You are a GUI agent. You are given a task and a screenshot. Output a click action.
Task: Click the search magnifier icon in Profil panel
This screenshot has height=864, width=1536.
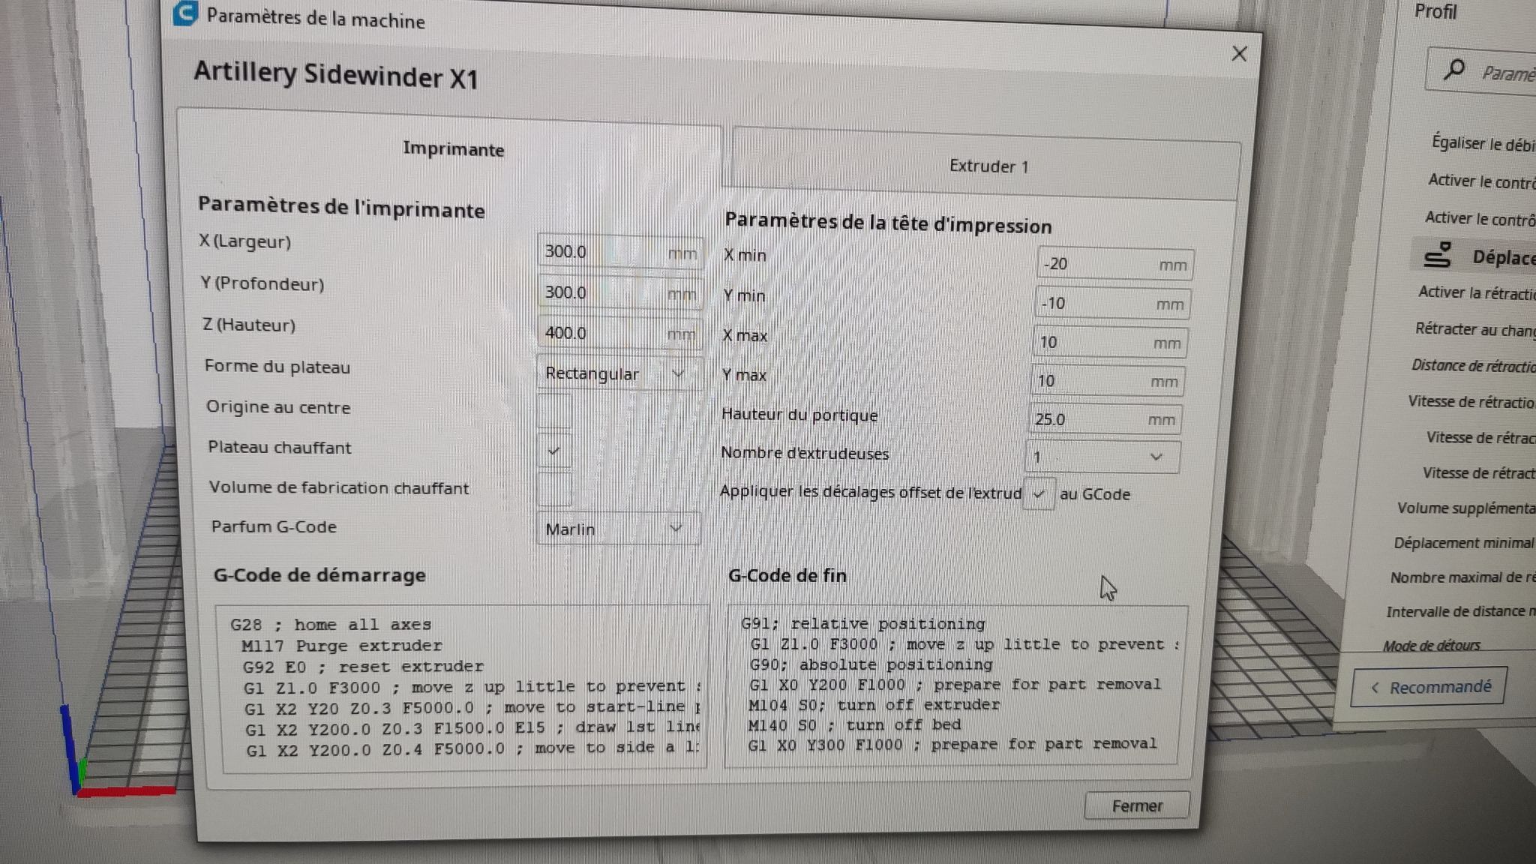(x=1453, y=70)
